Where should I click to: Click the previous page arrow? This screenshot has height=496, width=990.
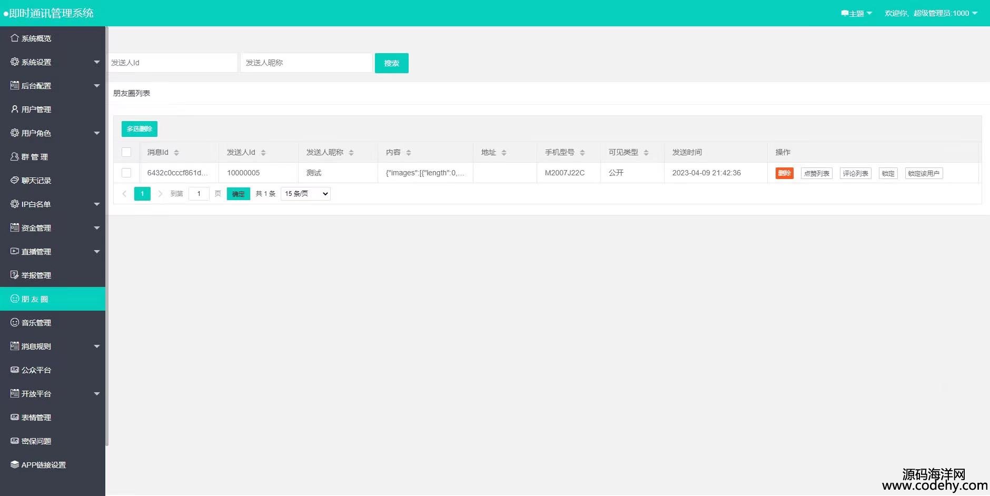click(x=124, y=194)
